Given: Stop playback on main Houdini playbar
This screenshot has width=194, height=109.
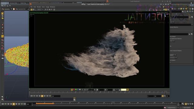Looking at the screenshot, I should click(x=14, y=104).
